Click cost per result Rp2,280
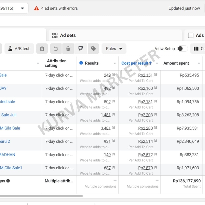205x205 pixels. (145, 128)
